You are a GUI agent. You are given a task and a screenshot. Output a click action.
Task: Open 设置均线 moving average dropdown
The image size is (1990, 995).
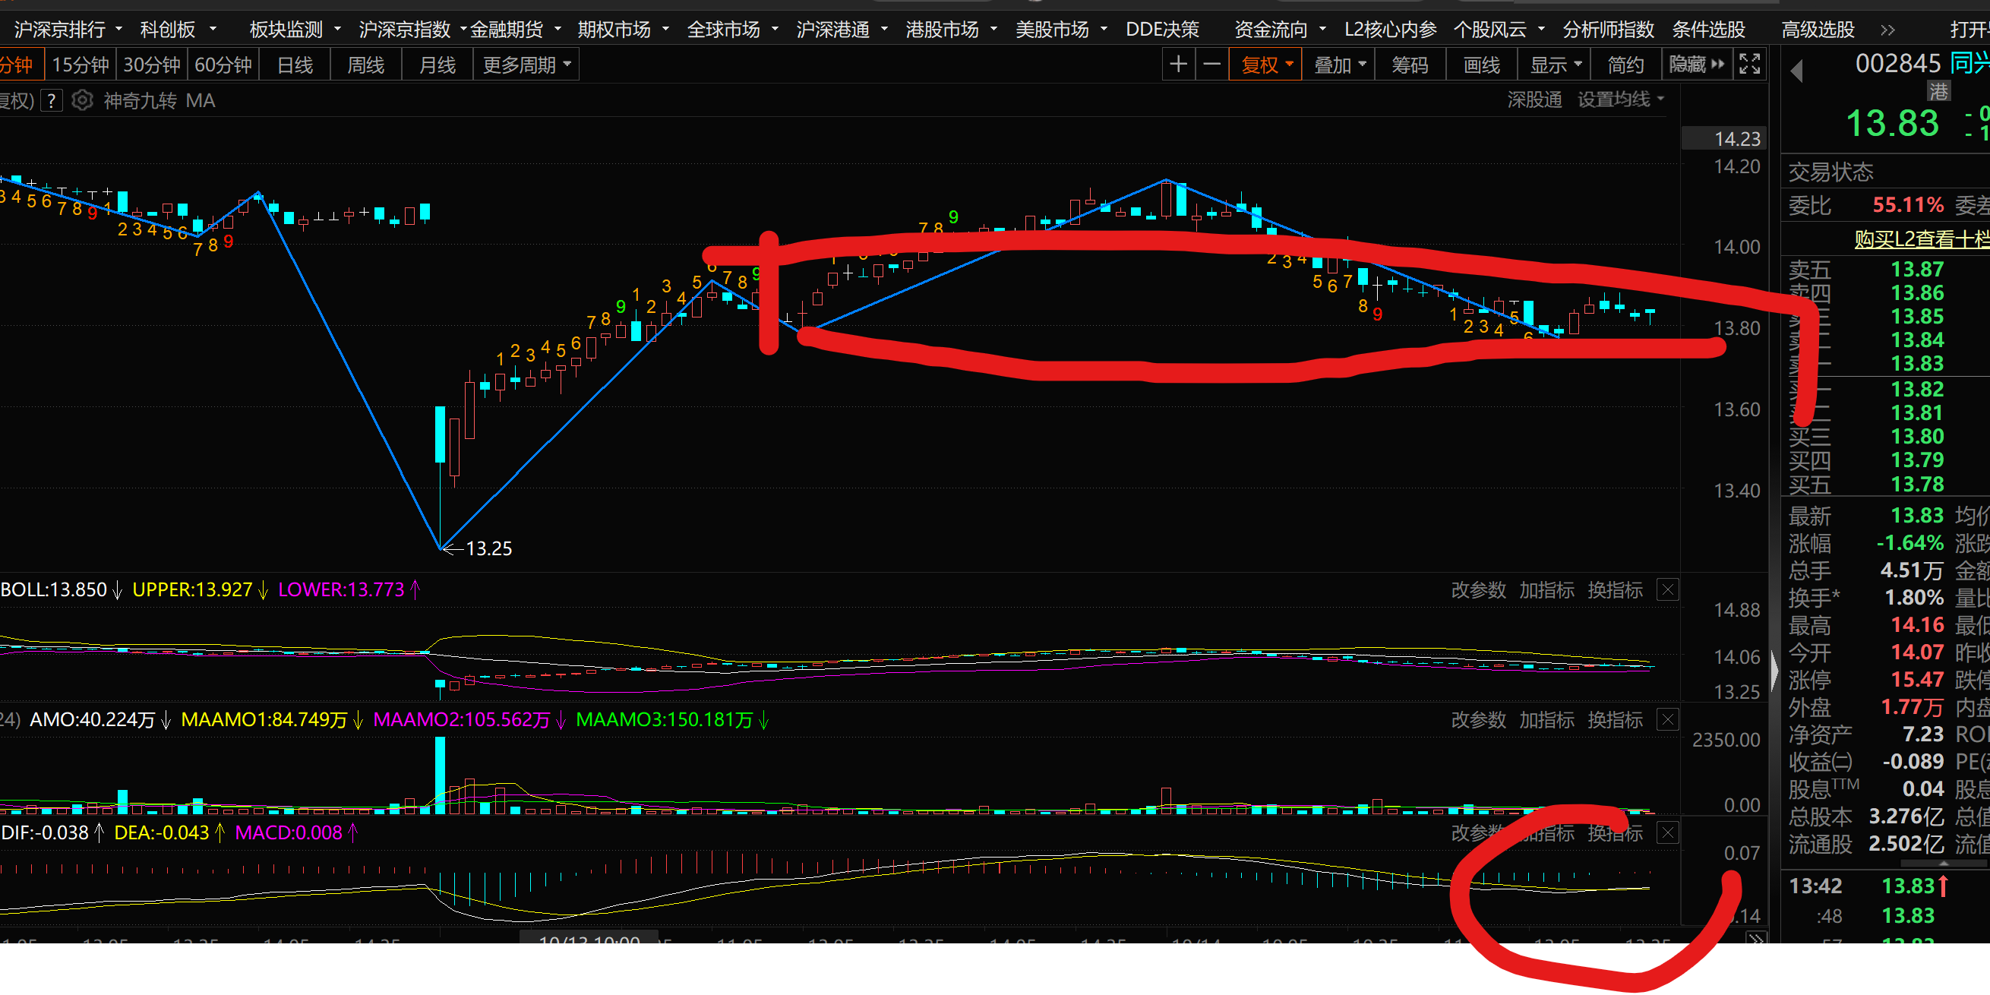[1620, 99]
